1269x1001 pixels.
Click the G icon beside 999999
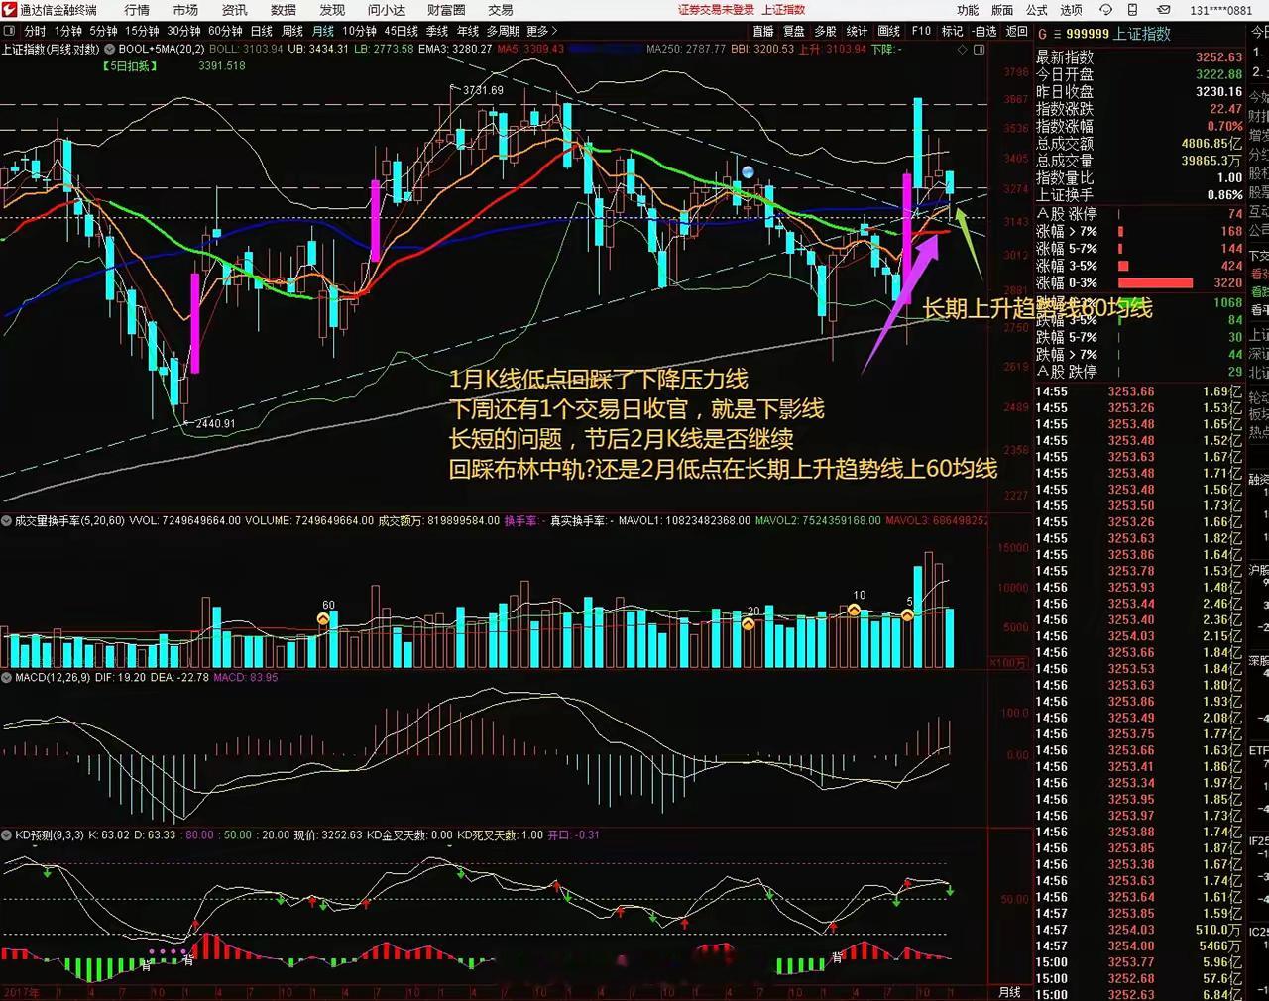tap(1042, 34)
